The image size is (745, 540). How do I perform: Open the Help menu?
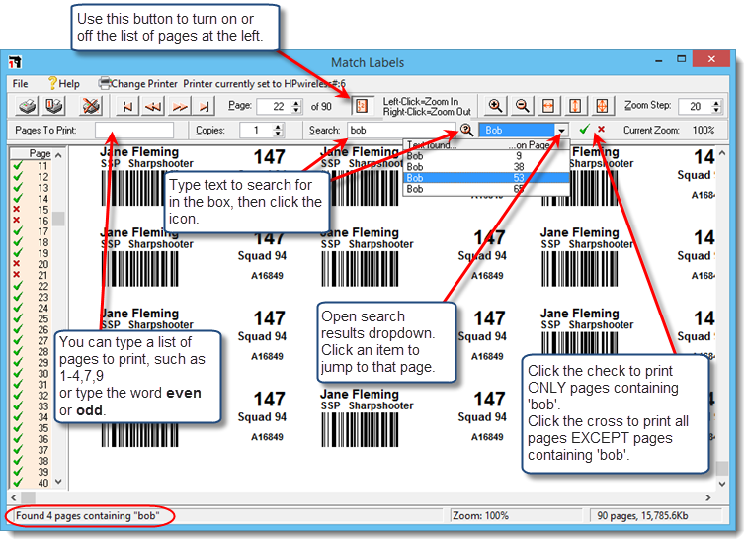[63, 84]
